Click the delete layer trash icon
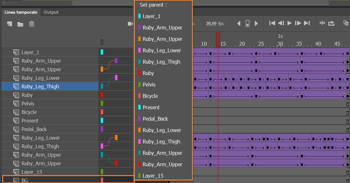 coord(32,24)
